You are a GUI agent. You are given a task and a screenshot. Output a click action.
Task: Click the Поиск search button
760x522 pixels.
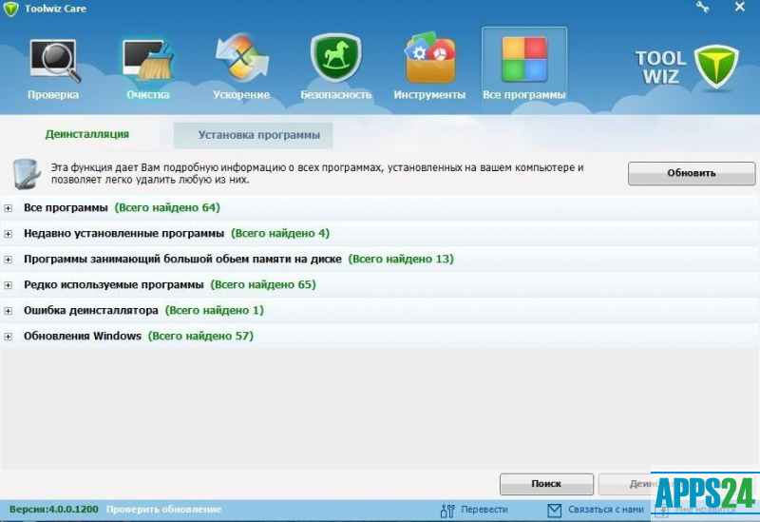click(x=546, y=484)
